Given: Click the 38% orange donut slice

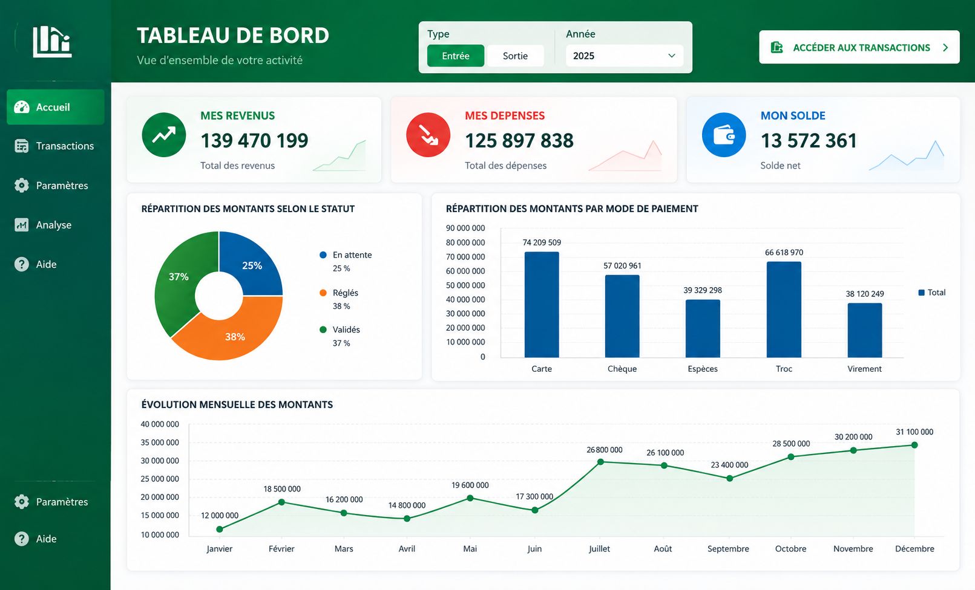Looking at the screenshot, I should pyautogui.click(x=235, y=337).
